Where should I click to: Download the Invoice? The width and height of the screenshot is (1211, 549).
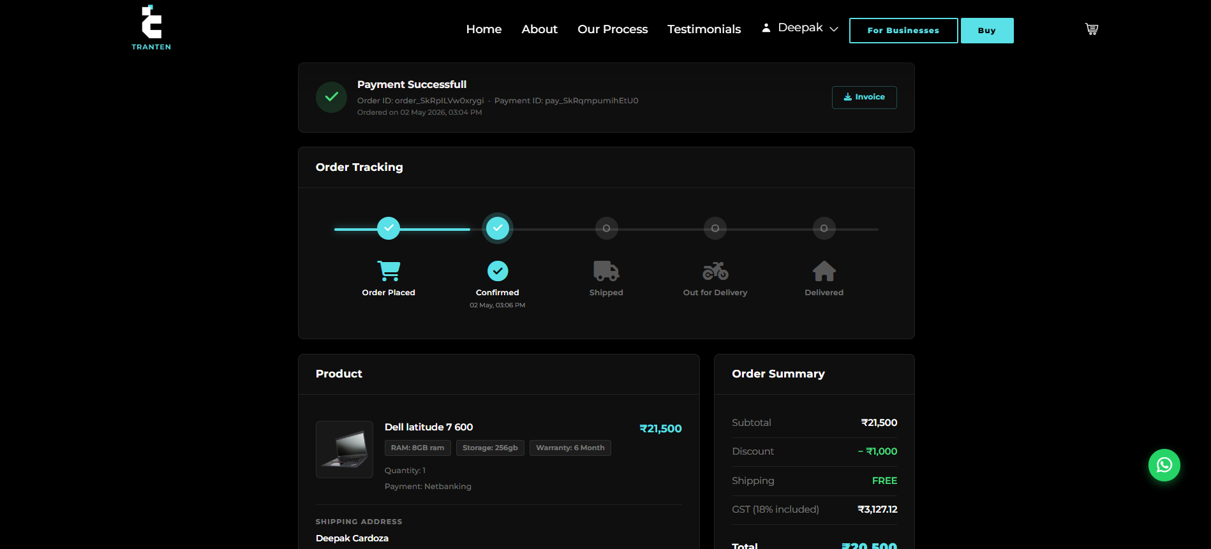click(x=864, y=98)
